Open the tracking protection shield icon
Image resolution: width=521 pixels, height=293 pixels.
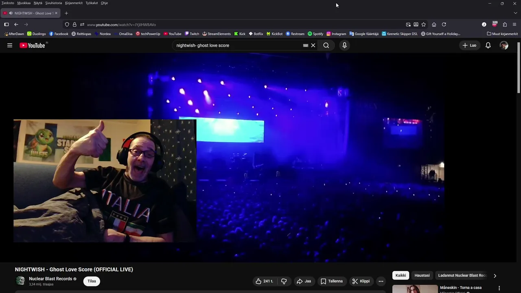point(67,24)
